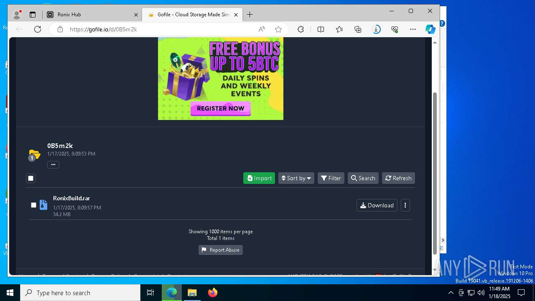Image resolution: width=535 pixels, height=301 pixels.
Task: Open browser Extensions icon
Action: pyautogui.click(x=301, y=29)
